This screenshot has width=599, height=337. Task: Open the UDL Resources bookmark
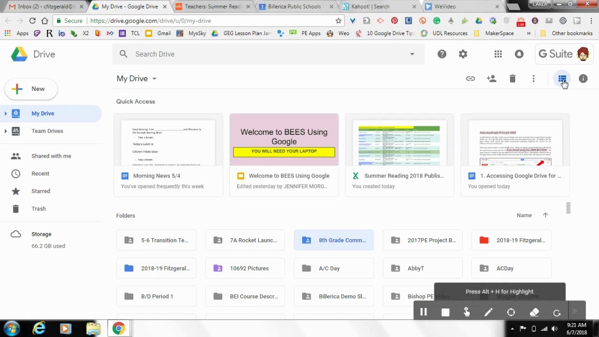[444, 33]
